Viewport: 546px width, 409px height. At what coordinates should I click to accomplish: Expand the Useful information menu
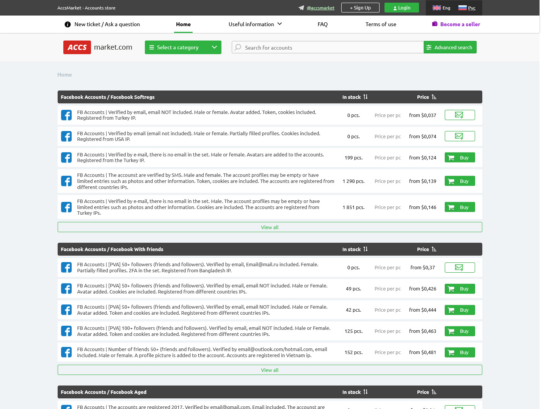click(x=255, y=24)
